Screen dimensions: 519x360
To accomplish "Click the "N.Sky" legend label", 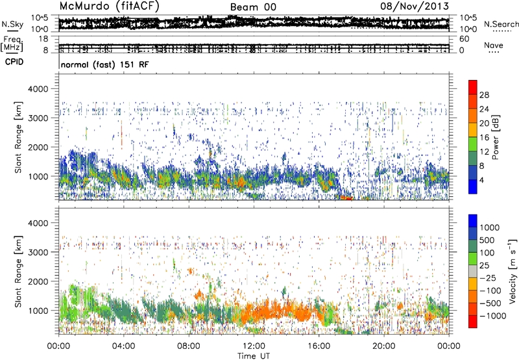I will click(12, 24).
